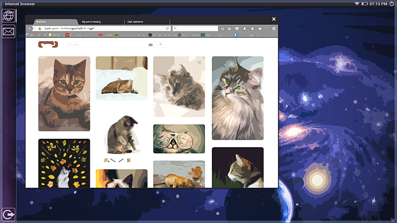Image resolution: width=397 pixels, height=223 pixels.
Task: Open the fluffy grey kitten photo
Action: coord(179,87)
